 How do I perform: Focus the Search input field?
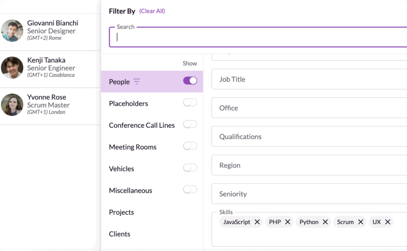pos(259,37)
